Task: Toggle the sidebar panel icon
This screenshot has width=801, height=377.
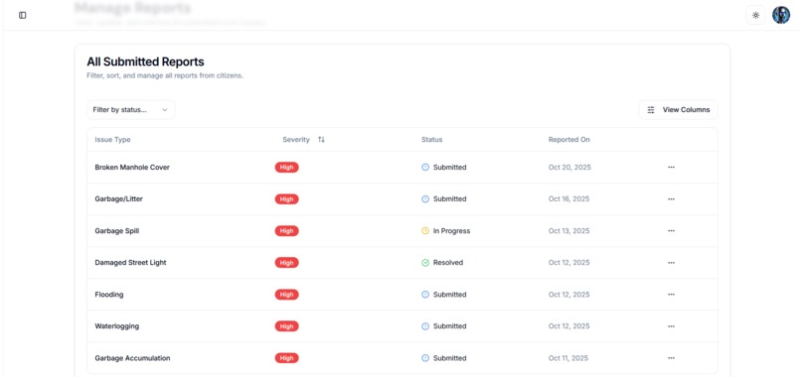Action: tap(23, 15)
